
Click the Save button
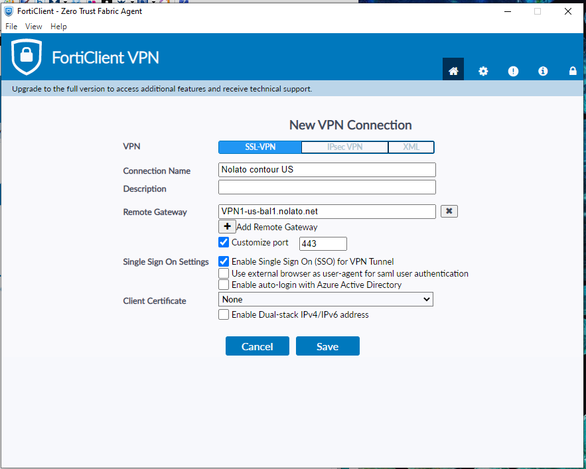pos(327,346)
